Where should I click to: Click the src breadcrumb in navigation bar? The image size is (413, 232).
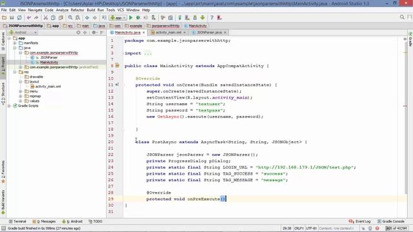pyautogui.click(x=68, y=26)
